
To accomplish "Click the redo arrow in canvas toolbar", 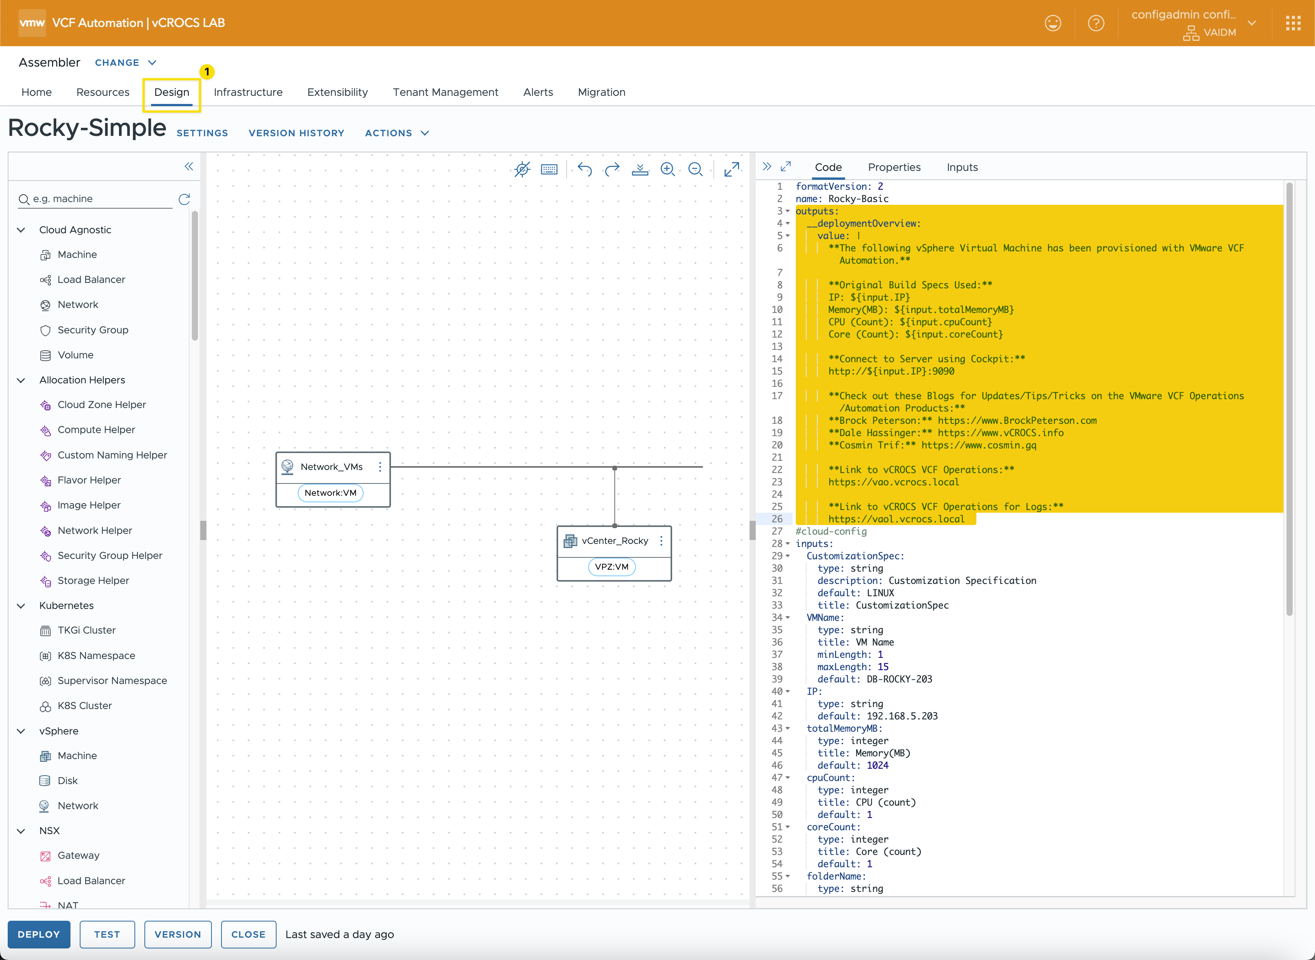I will (612, 169).
